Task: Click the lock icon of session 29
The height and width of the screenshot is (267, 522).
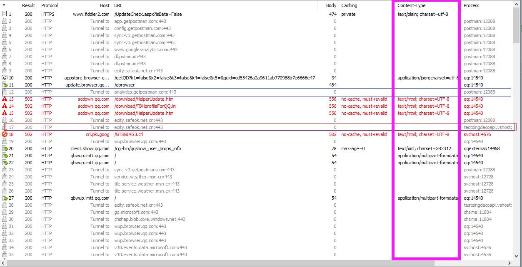Action: [x=5, y=212]
